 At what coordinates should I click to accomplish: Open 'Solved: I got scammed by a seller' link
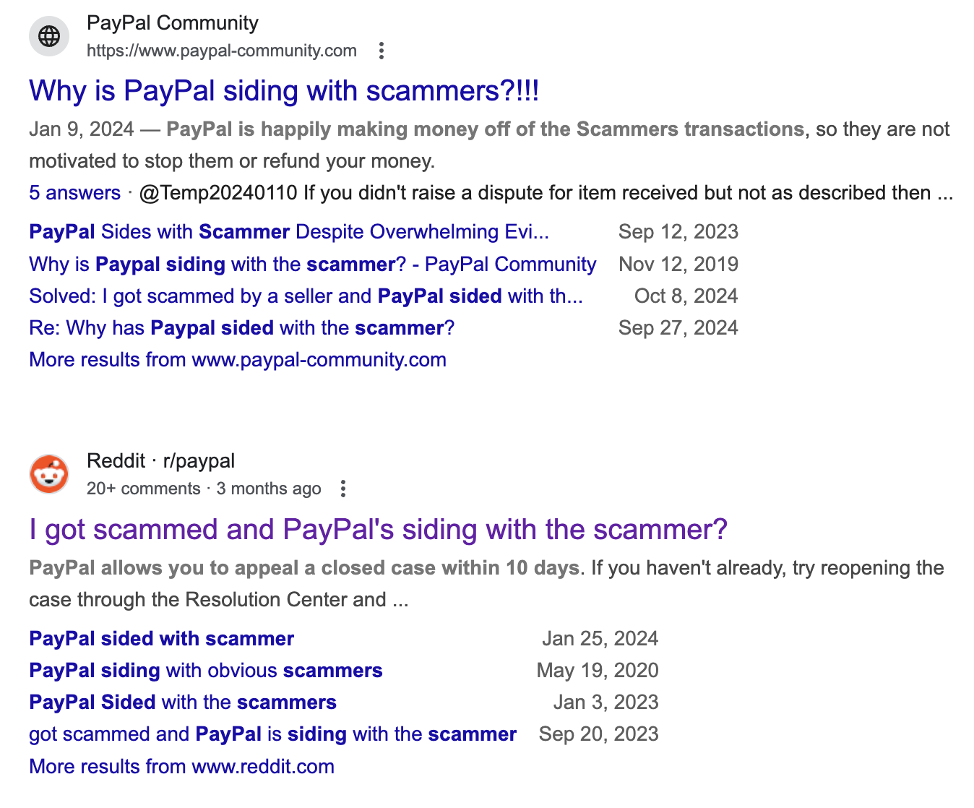[306, 296]
